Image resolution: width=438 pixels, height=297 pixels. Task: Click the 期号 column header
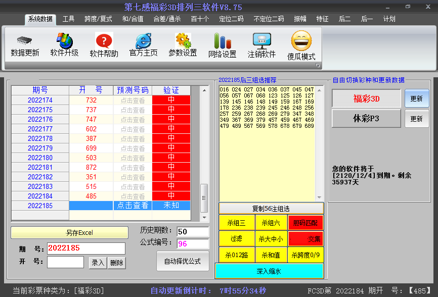point(40,90)
